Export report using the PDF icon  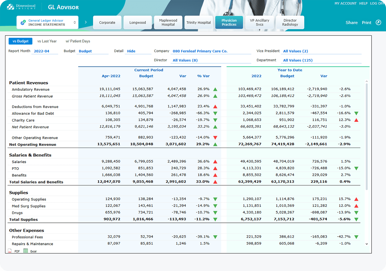[10, 251]
